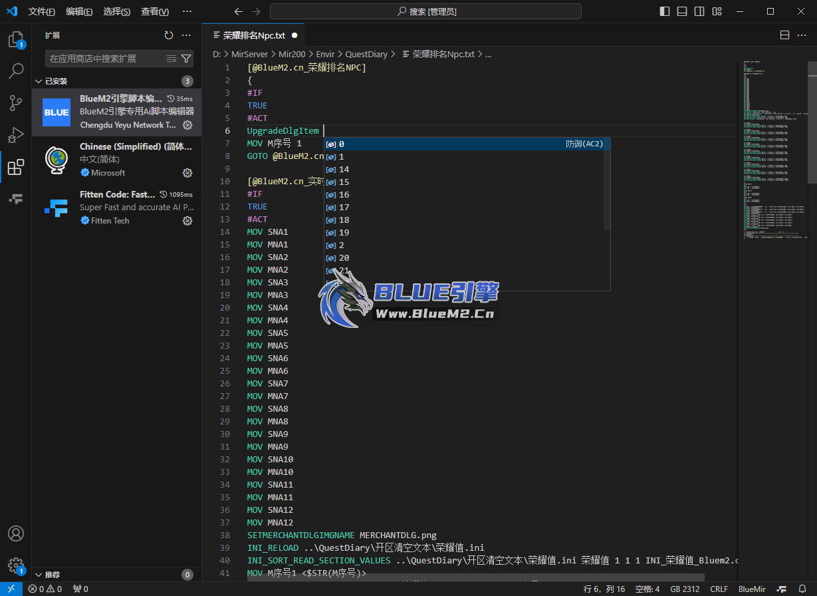This screenshot has height=596, width=817.
Task: Open the 选择(S) menu
Action: click(x=117, y=11)
